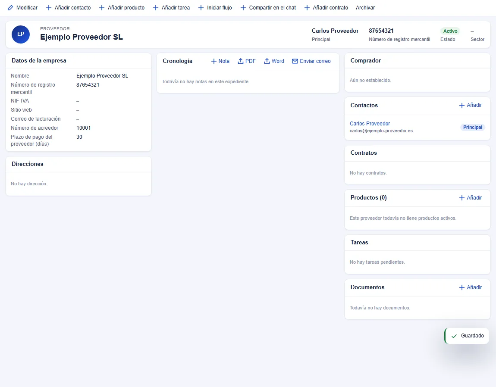Open Modificar to edit the supplier

pos(23,8)
